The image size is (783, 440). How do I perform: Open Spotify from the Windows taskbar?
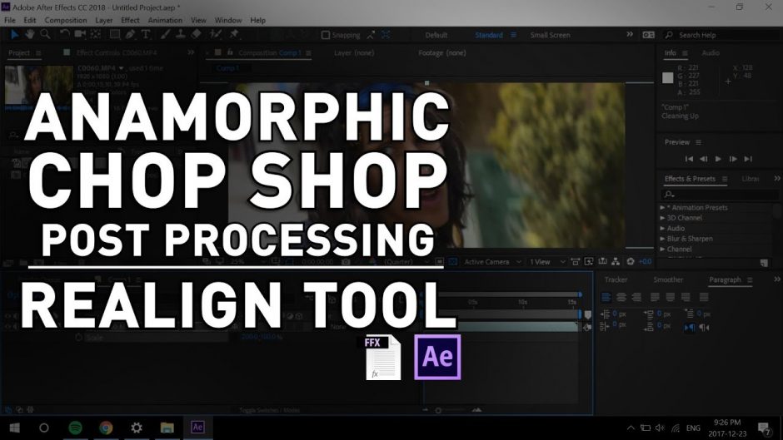76,428
